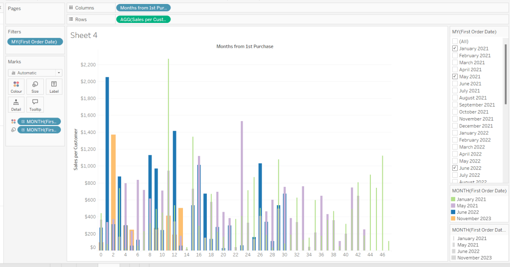Enable the March 2021 filter checkbox
This screenshot has width=510, height=267.
[x=455, y=63]
